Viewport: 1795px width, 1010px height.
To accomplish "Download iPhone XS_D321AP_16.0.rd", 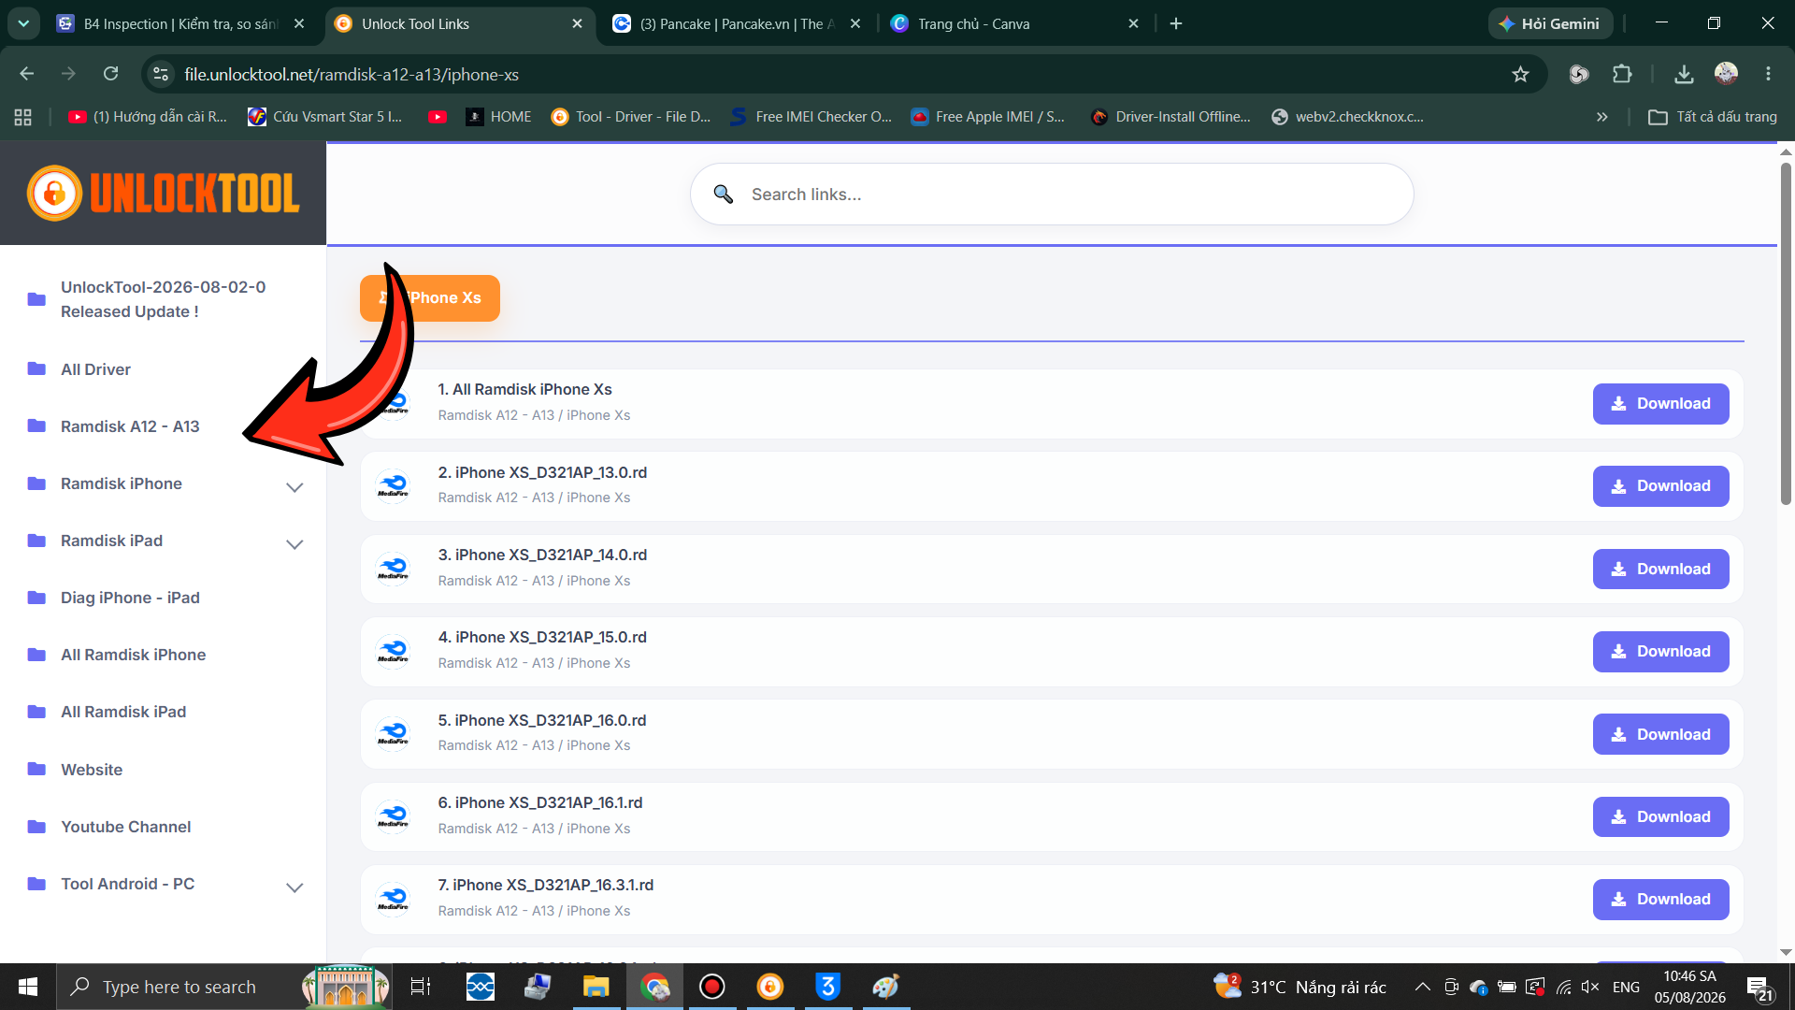I will click(x=1661, y=734).
